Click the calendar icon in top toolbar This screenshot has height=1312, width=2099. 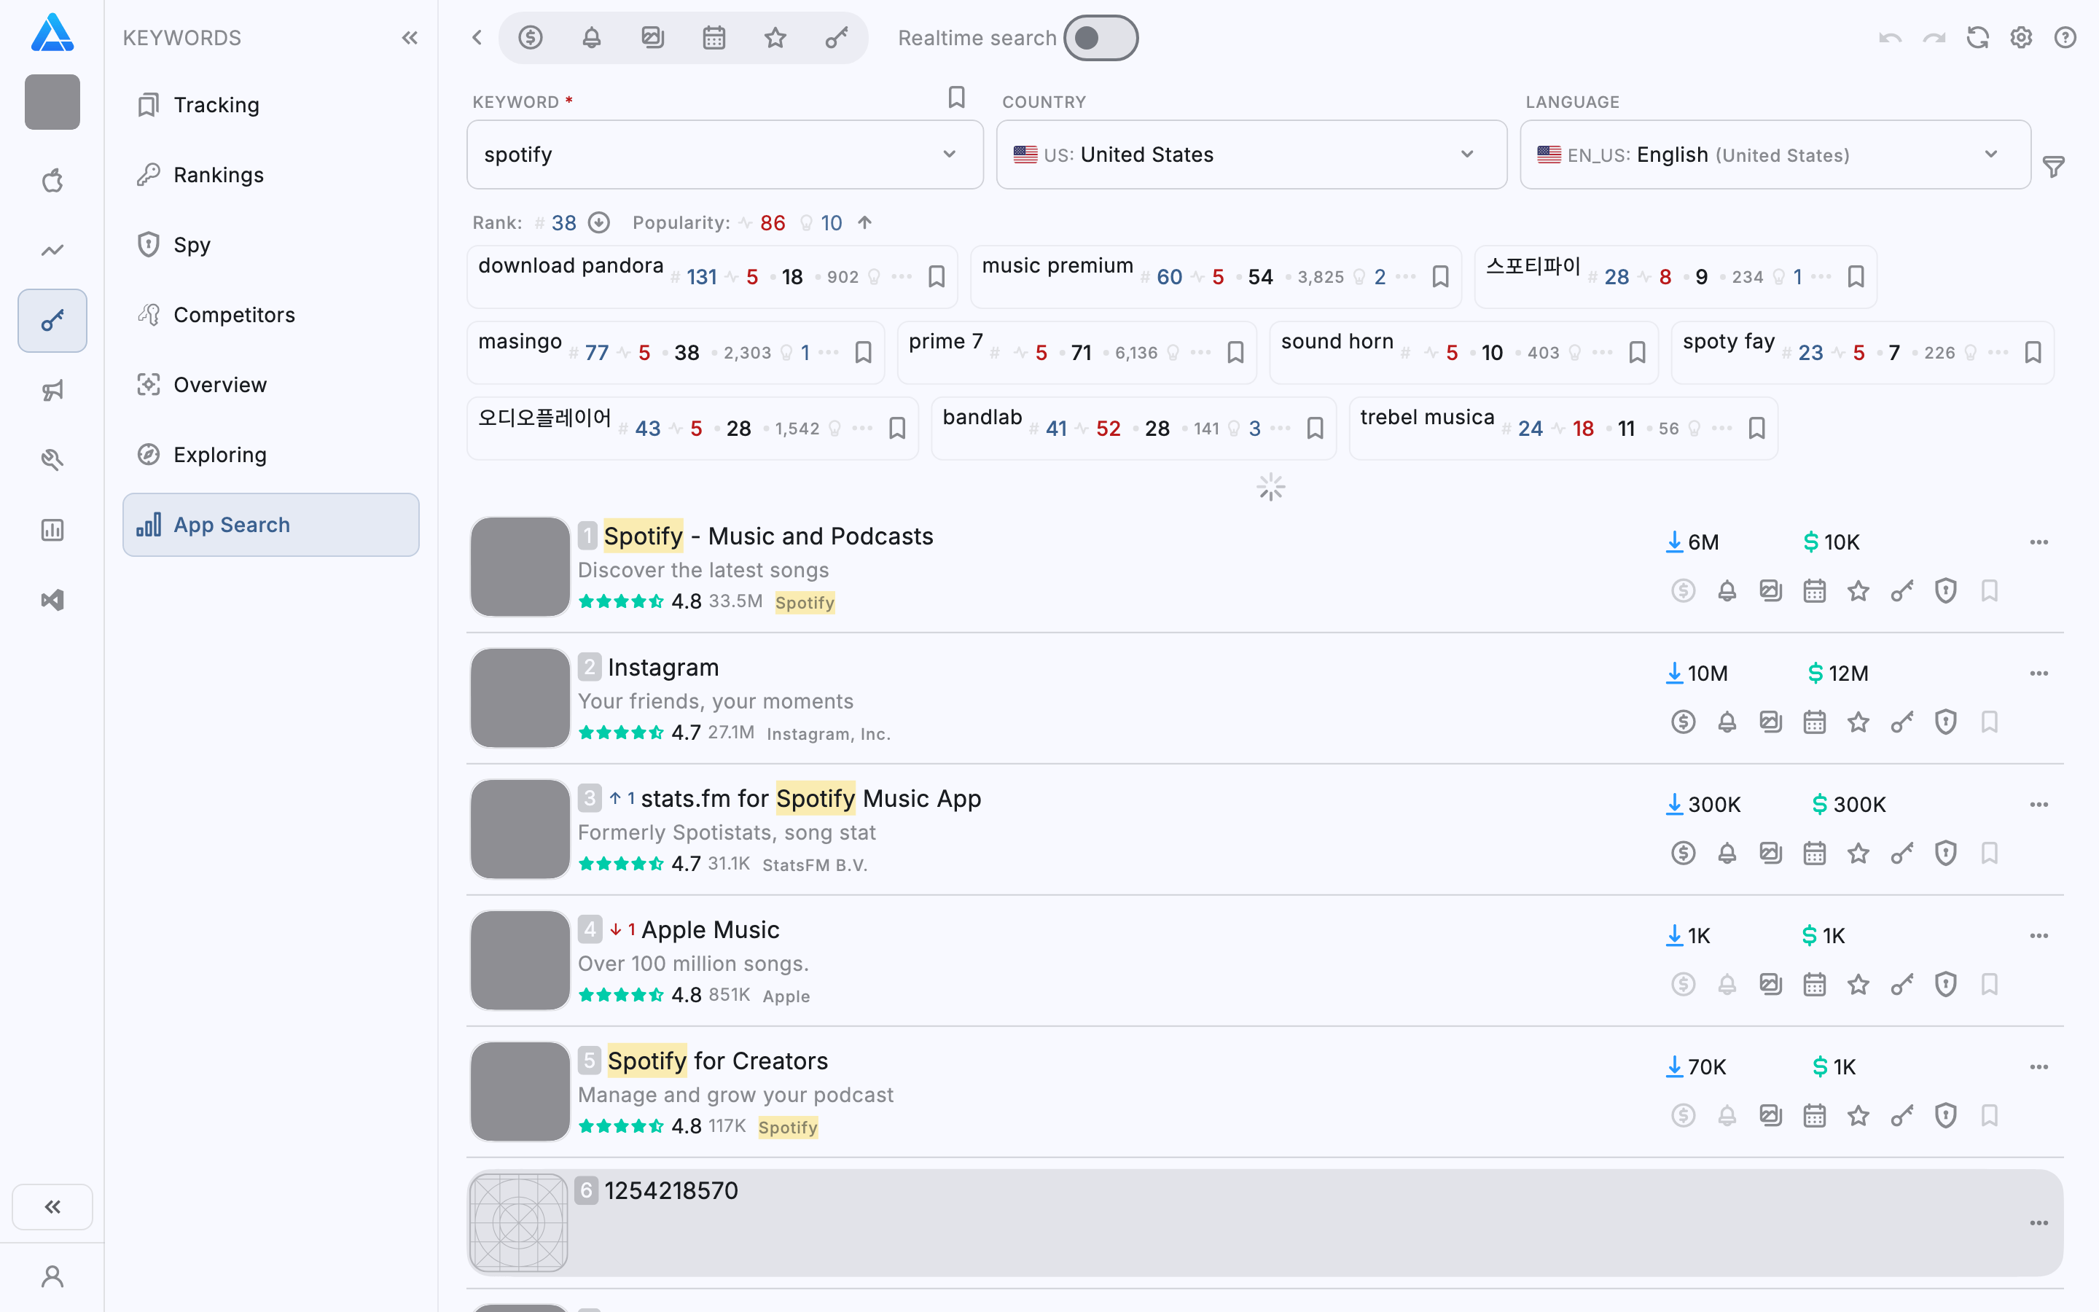714,38
